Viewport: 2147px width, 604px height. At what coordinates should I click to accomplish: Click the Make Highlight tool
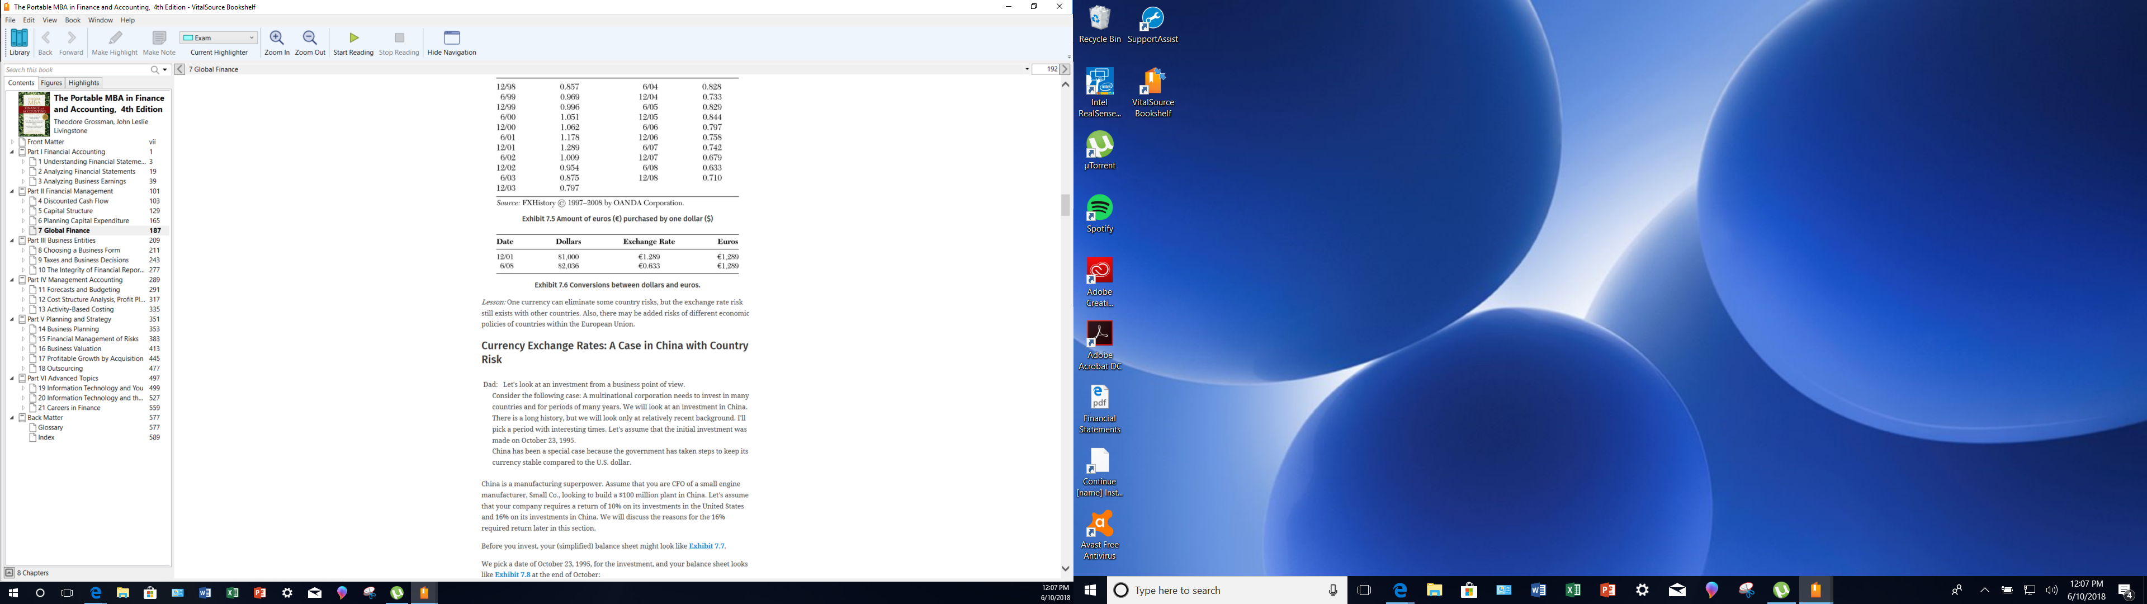tap(114, 43)
